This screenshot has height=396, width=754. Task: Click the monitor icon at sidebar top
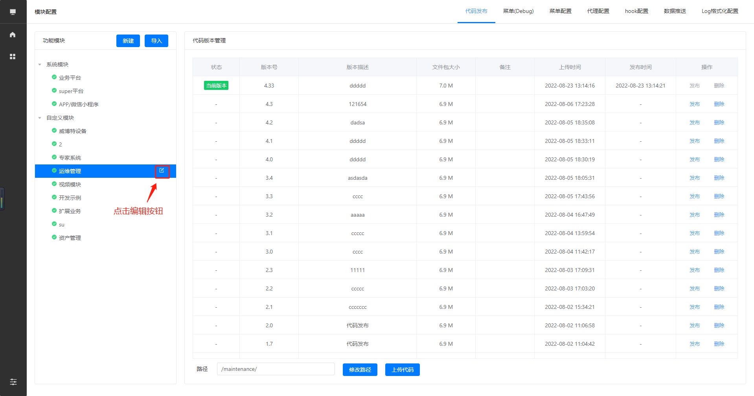[13, 12]
